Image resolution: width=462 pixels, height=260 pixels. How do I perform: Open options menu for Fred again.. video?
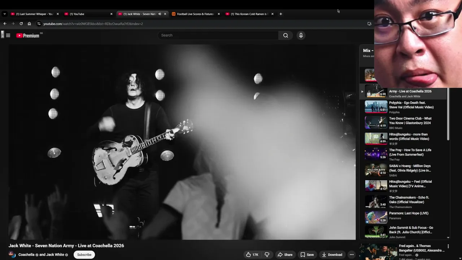[448, 247]
